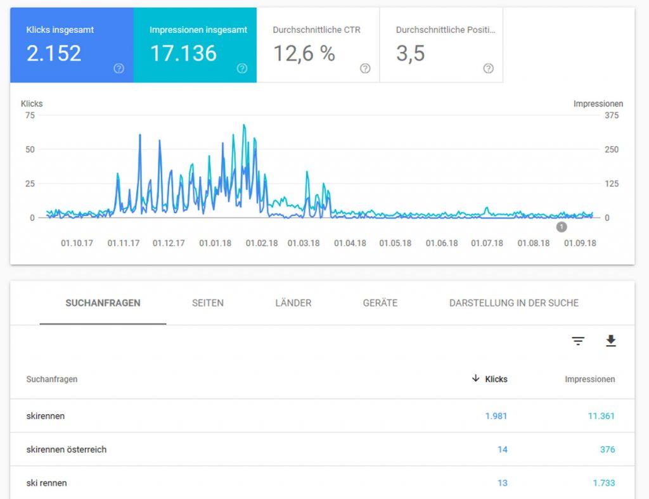This screenshot has height=499, width=649.
Task: Select the ski rennen query row
Action: (x=322, y=483)
